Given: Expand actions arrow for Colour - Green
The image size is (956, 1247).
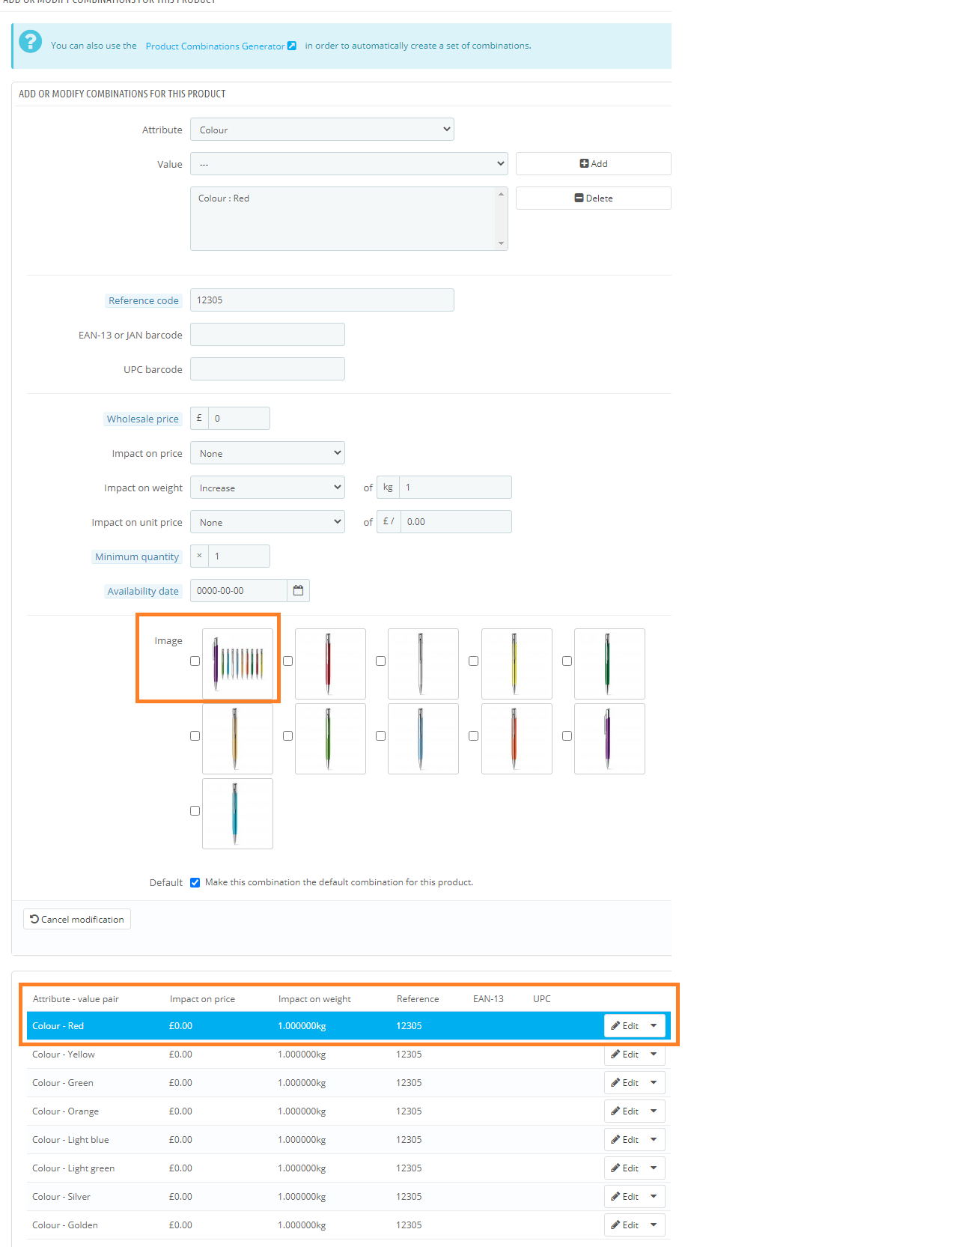Looking at the screenshot, I should click(654, 1083).
